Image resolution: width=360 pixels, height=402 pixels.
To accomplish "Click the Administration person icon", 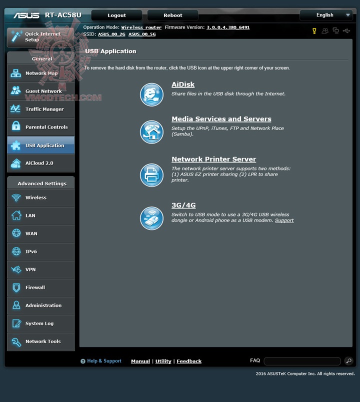I will (16, 305).
